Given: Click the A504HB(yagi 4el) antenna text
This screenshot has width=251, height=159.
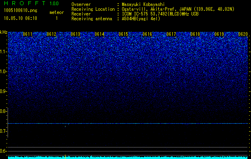Looking at the screenshot, I should pyautogui.click(x=141, y=19).
